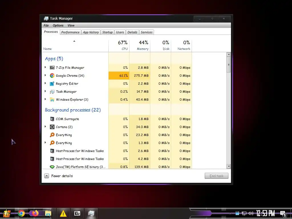The height and width of the screenshot is (219, 292).
Task: Expand the second Everything process group
Action: point(45,143)
